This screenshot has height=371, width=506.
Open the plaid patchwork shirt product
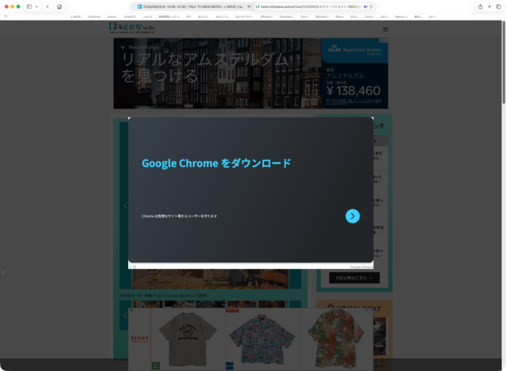coord(262,339)
